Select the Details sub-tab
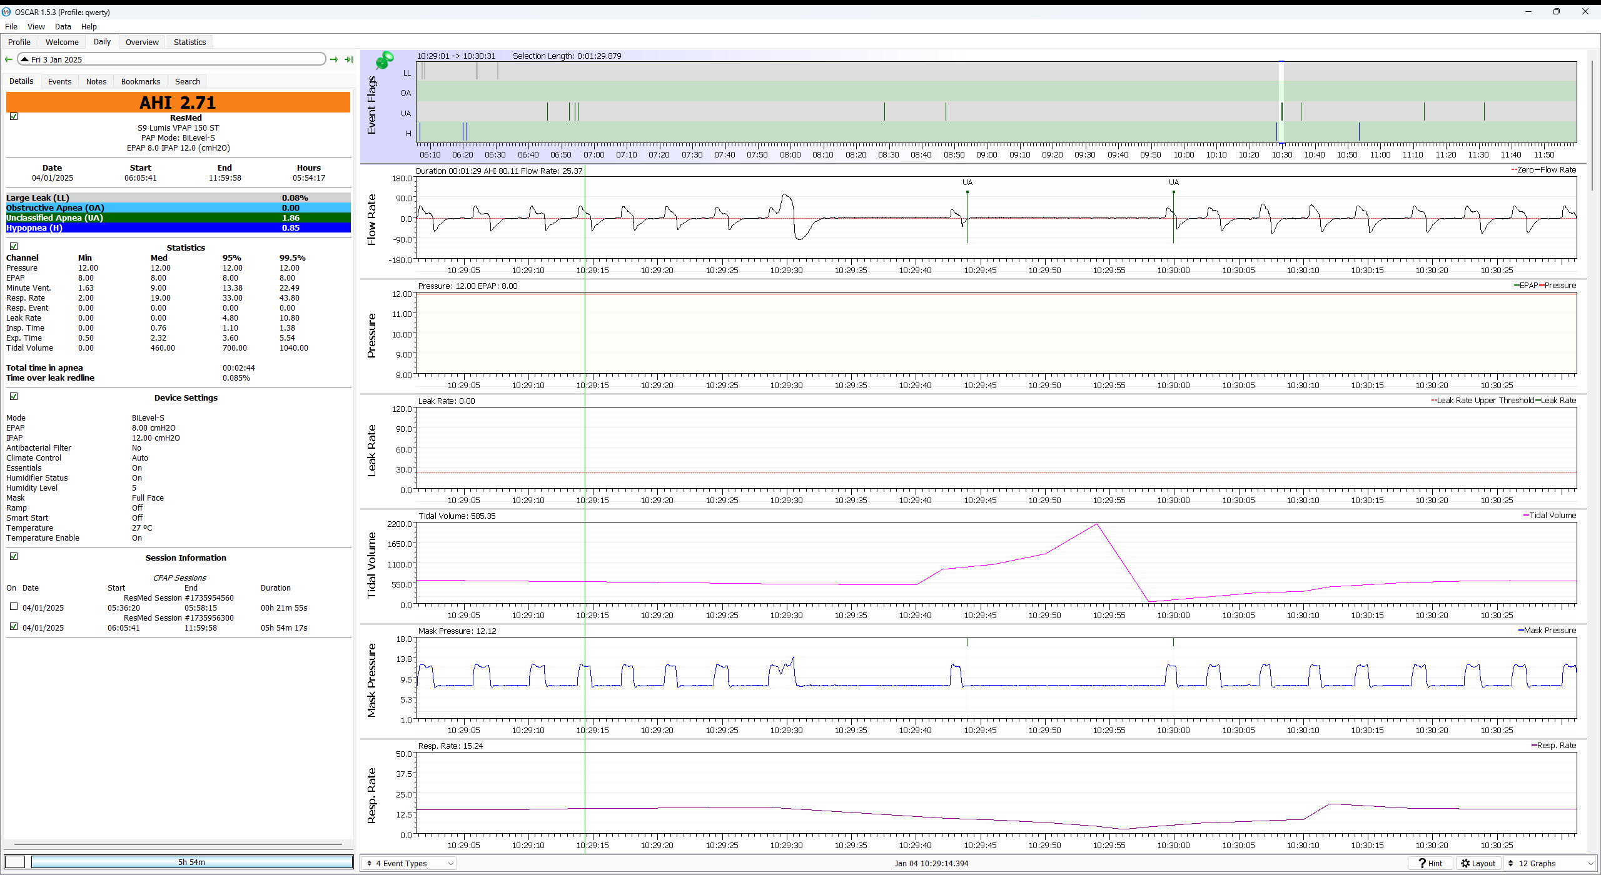Viewport: 1601px width, 875px height. point(21,81)
